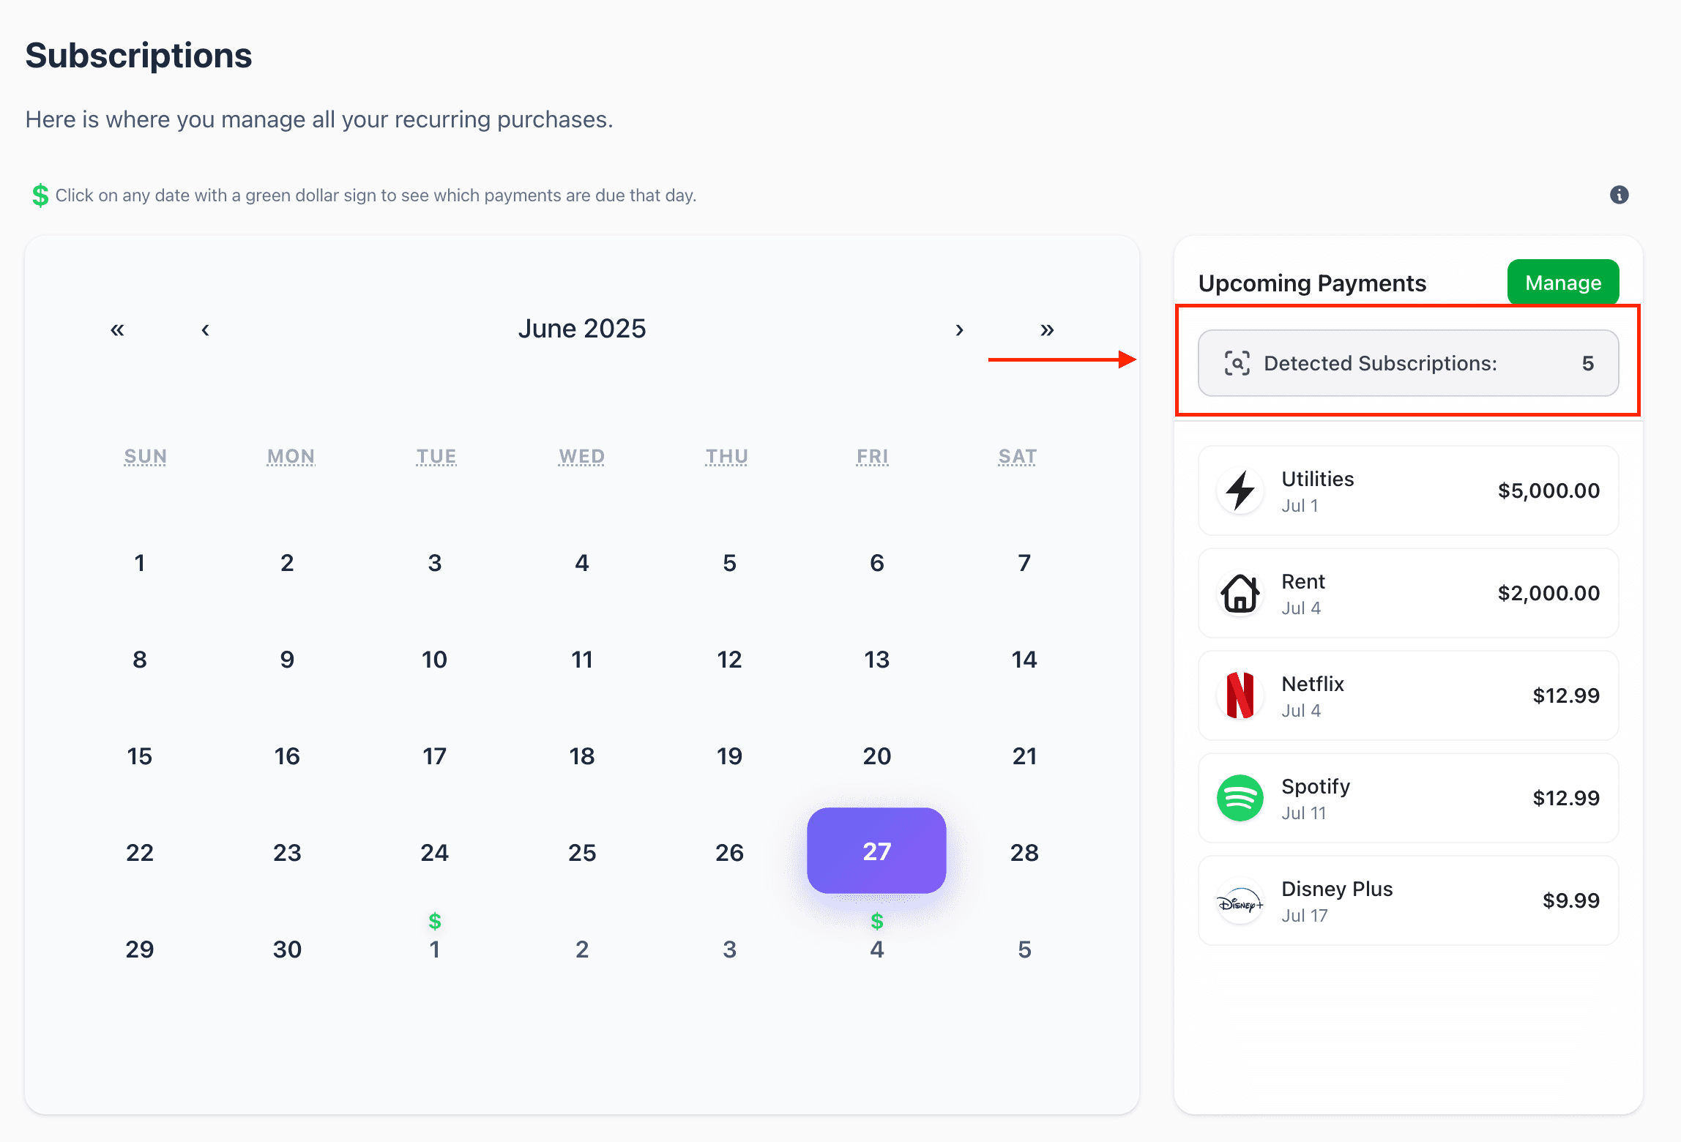Select June 28 on the calendar
Screen dimensions: 1681x1142
tap(1024, 853)
